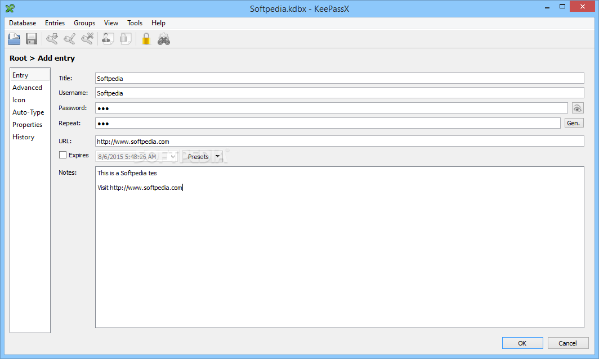Minimize the KeePassX window
The width and height of the screenshot is (599, 359).
[x=547, y=7]
